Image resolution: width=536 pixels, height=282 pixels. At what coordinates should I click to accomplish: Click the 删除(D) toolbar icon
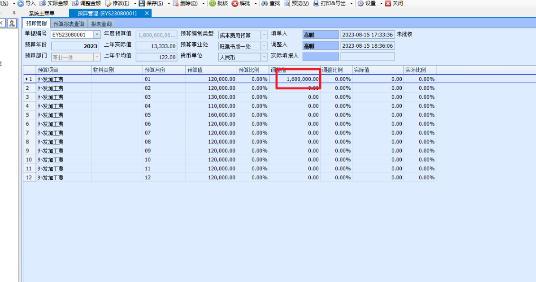[x=176, y=3]
